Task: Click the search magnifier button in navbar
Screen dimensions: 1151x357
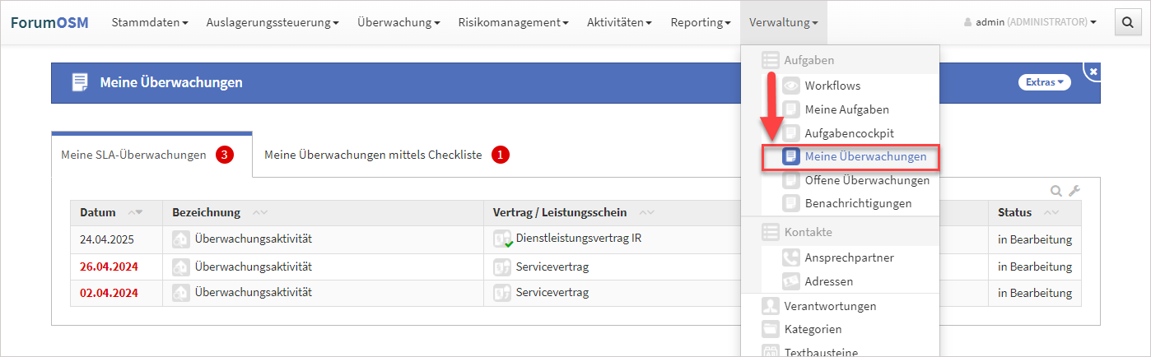Action: [x=1126, y=22]
